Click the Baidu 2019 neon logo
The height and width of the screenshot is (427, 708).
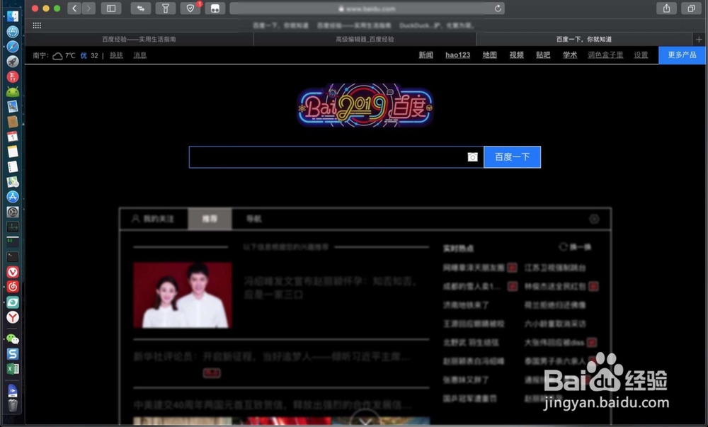click(x=365, y=106)
